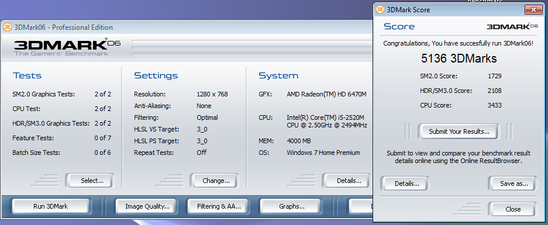The height and width of the screenshot is (225, 548).
Task: Click the 3DMark06 window title icon
Action: (x=8, y=27)
